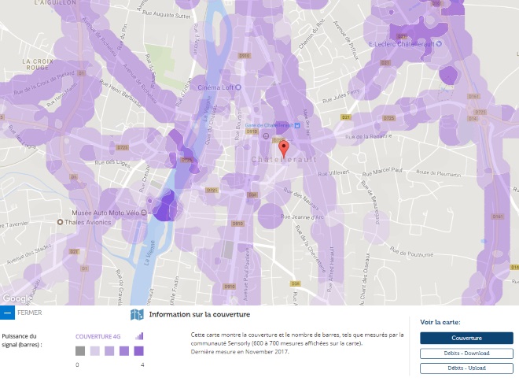
Task: Switch to Débits - Download map
Action: pos(466,354)
